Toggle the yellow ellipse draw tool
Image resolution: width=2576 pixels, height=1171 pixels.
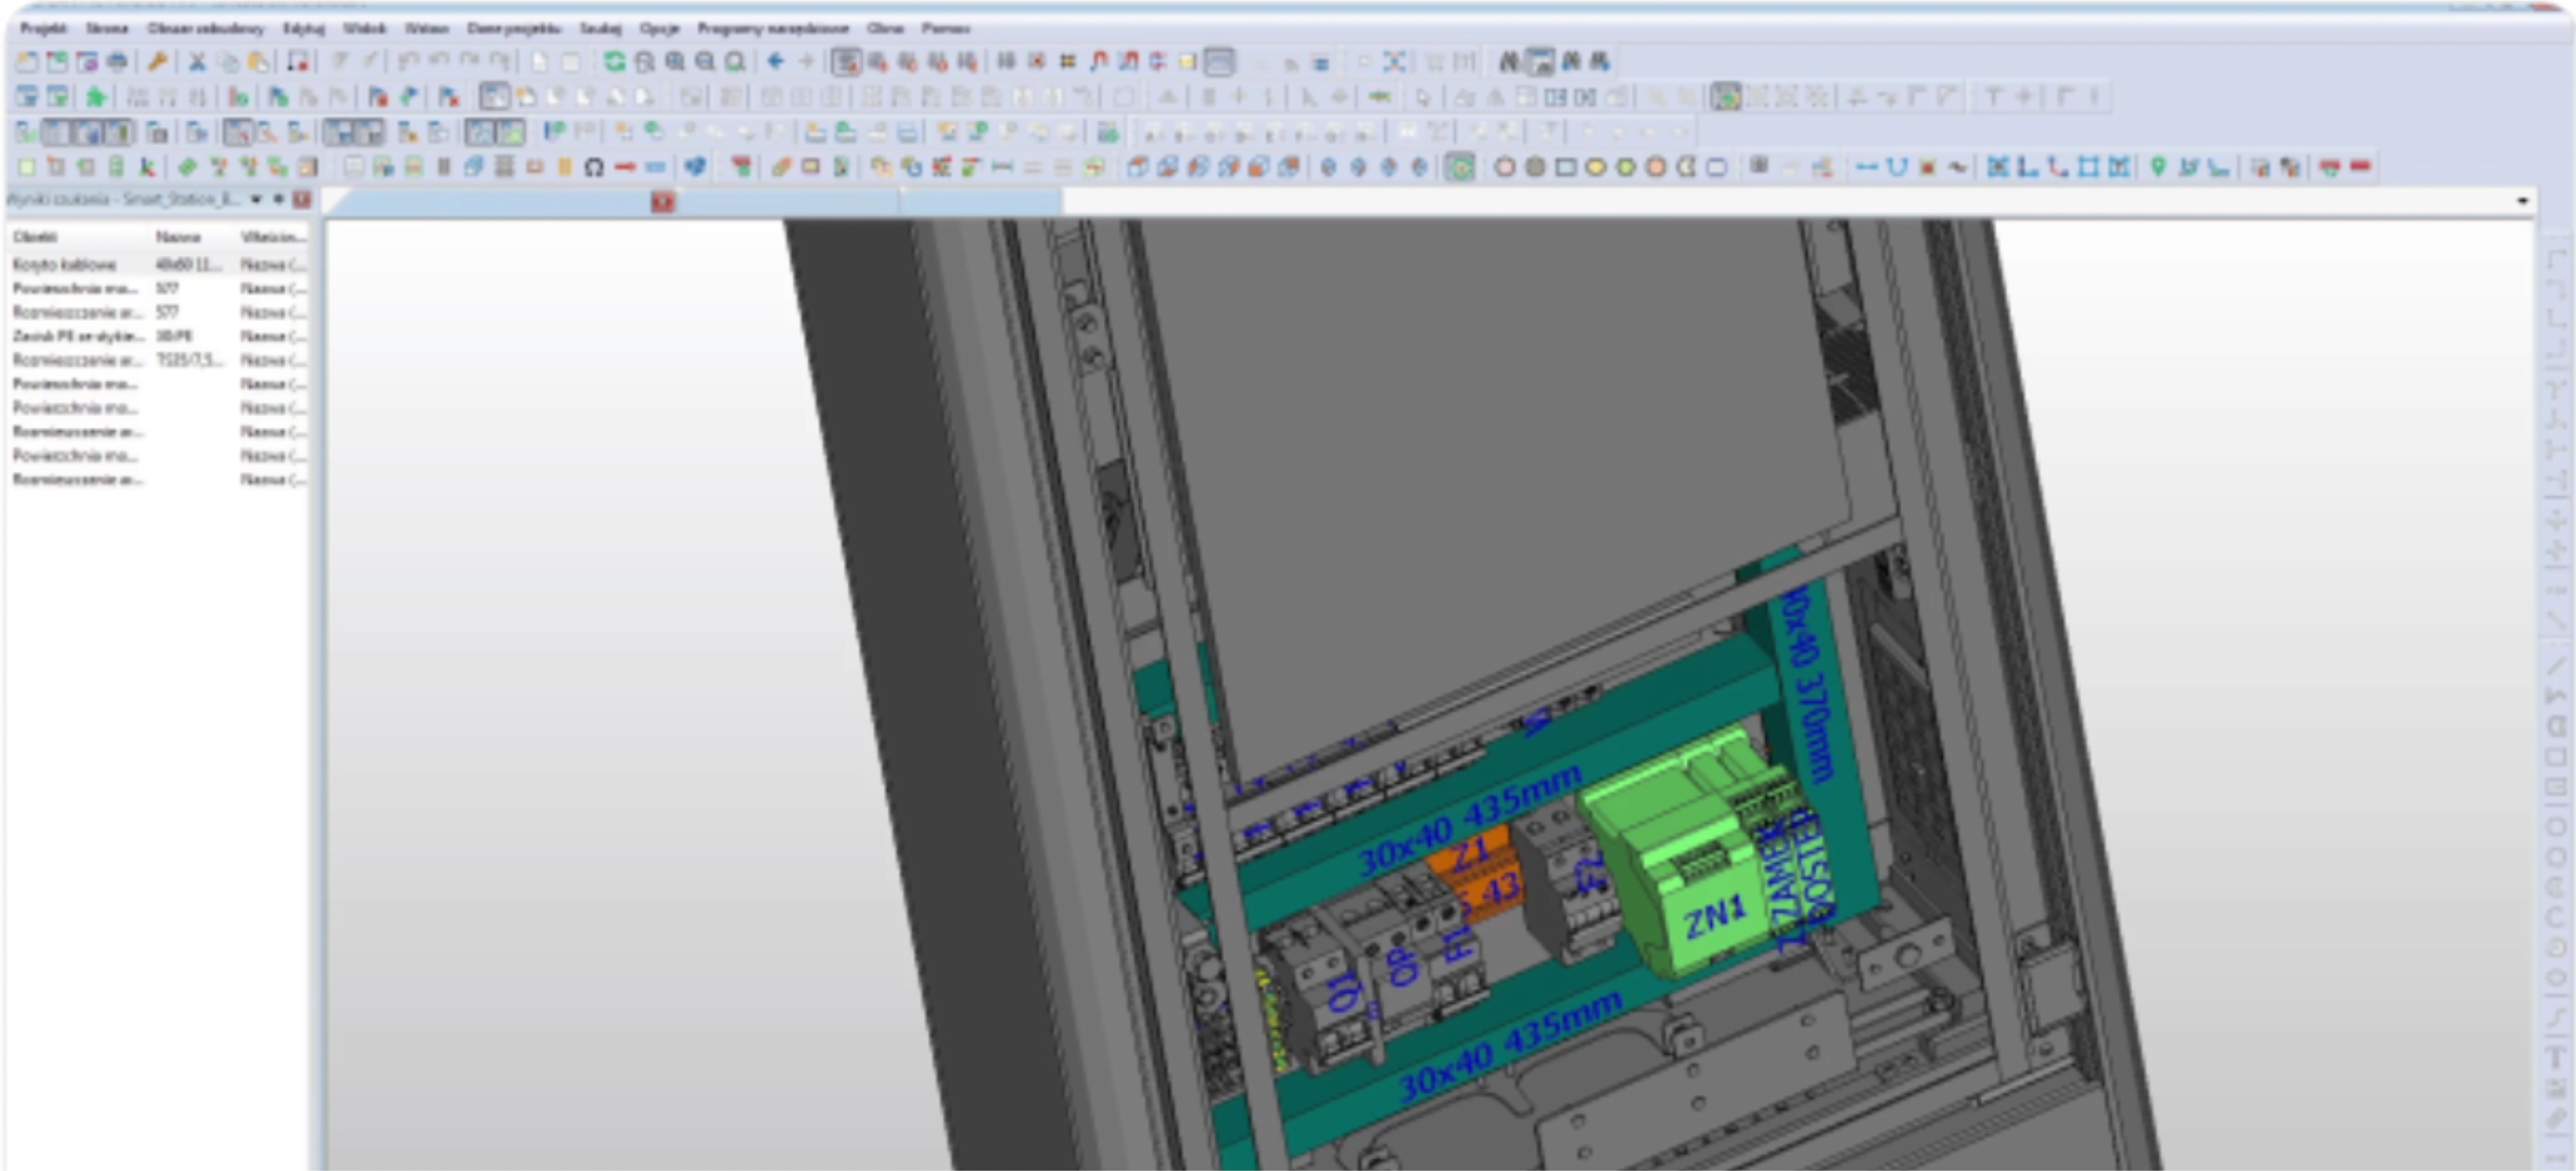click(x=1595, y=167)
